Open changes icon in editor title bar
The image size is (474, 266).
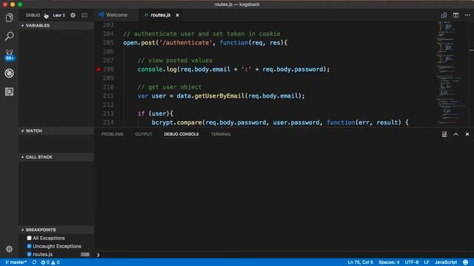[x=444, y=15]
